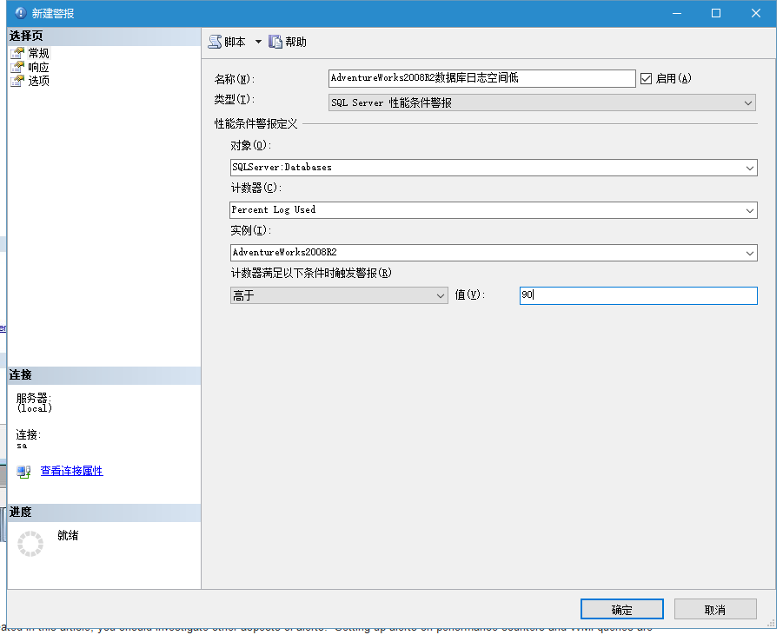Open the 查看连接属性 link
This screenshot has height=635, width=783.
(x=71, y=471)
